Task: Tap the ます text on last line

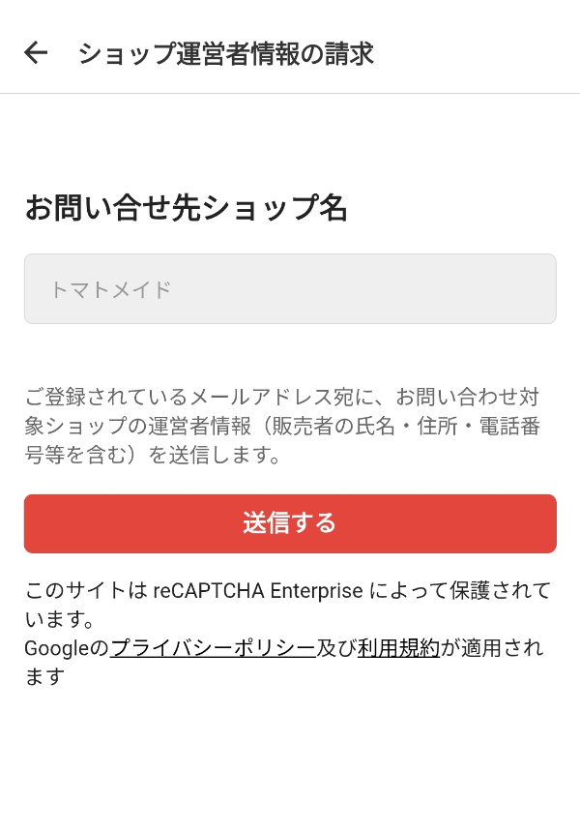Action: [43, 677]
